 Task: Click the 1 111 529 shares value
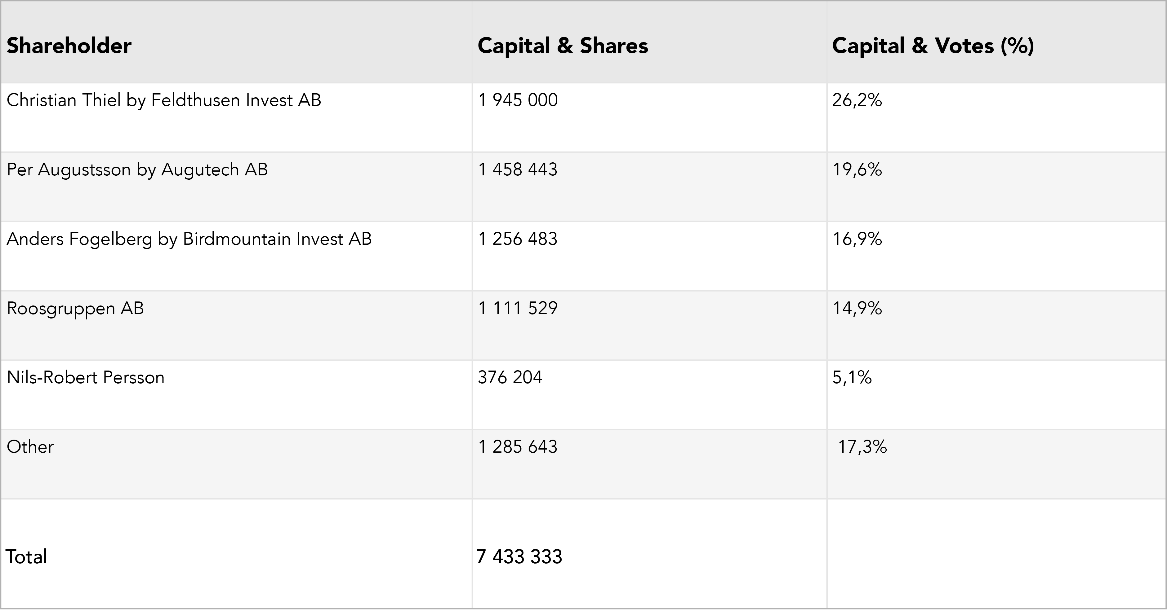pos(518,309)
